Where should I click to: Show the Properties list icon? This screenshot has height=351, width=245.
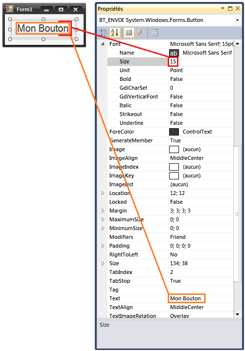click(x=129, y=33)
